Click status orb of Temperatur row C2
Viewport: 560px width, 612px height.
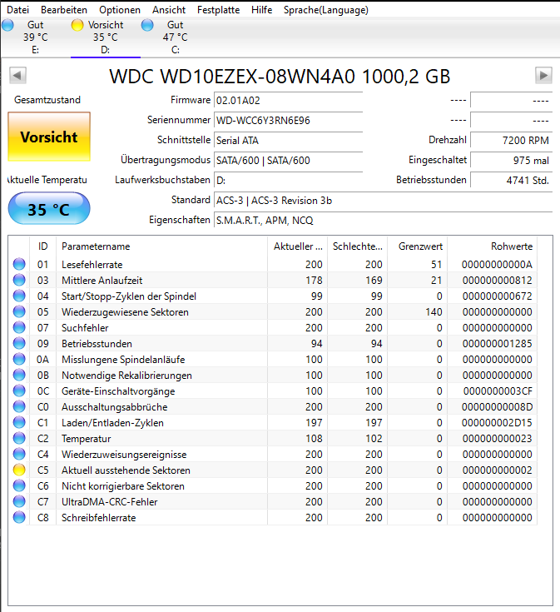pyautogui.click(x=19, y=438)
